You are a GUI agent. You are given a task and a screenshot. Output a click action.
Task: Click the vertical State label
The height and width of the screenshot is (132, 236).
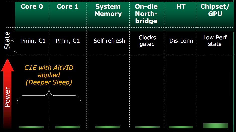(x=7, y=41)
